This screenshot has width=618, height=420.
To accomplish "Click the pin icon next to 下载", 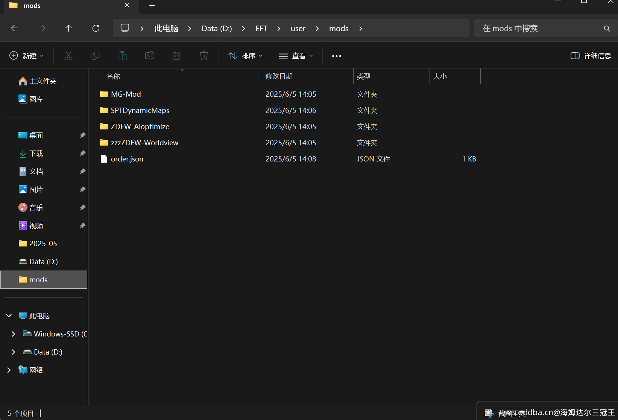I will (82, 153).
